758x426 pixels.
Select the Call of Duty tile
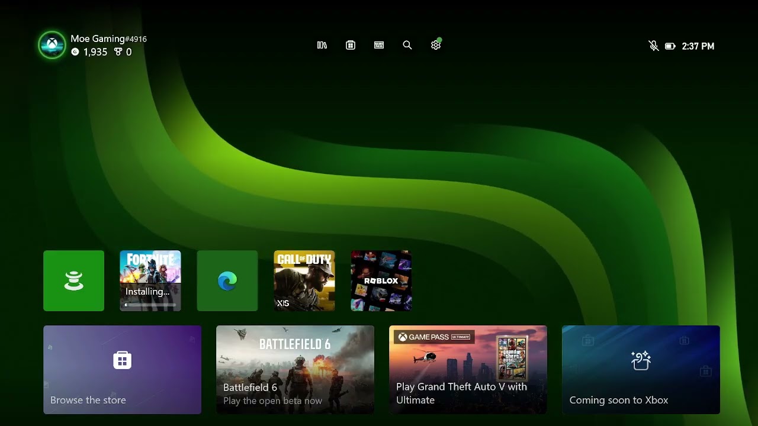coord(304,280)
